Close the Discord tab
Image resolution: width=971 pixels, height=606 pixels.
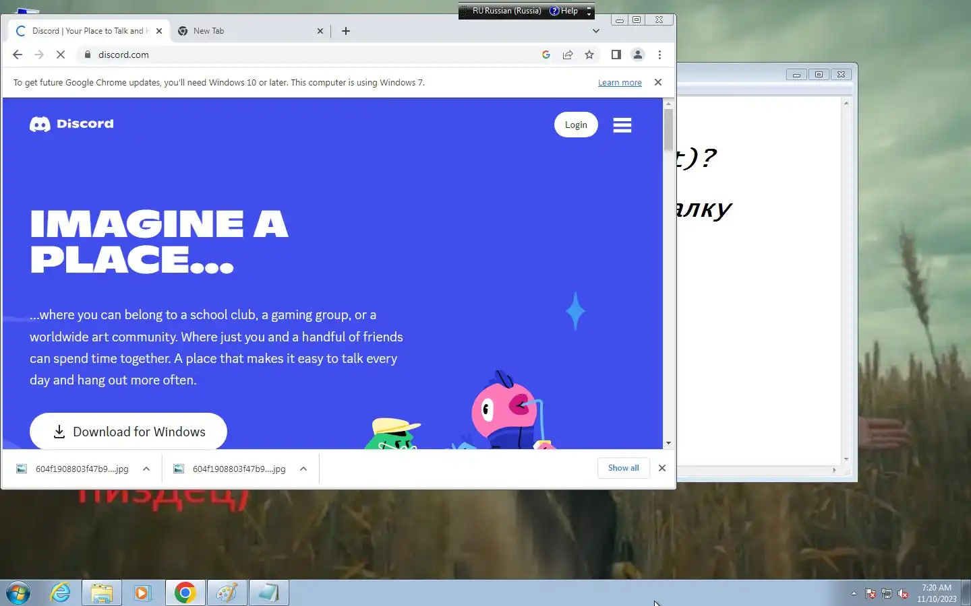point(159,31)
